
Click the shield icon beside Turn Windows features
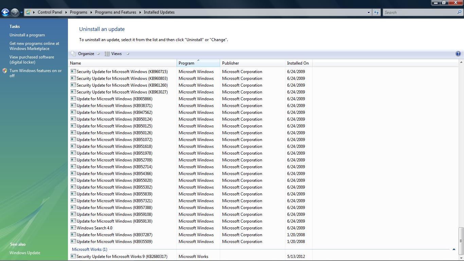click(x=5, y=71)
